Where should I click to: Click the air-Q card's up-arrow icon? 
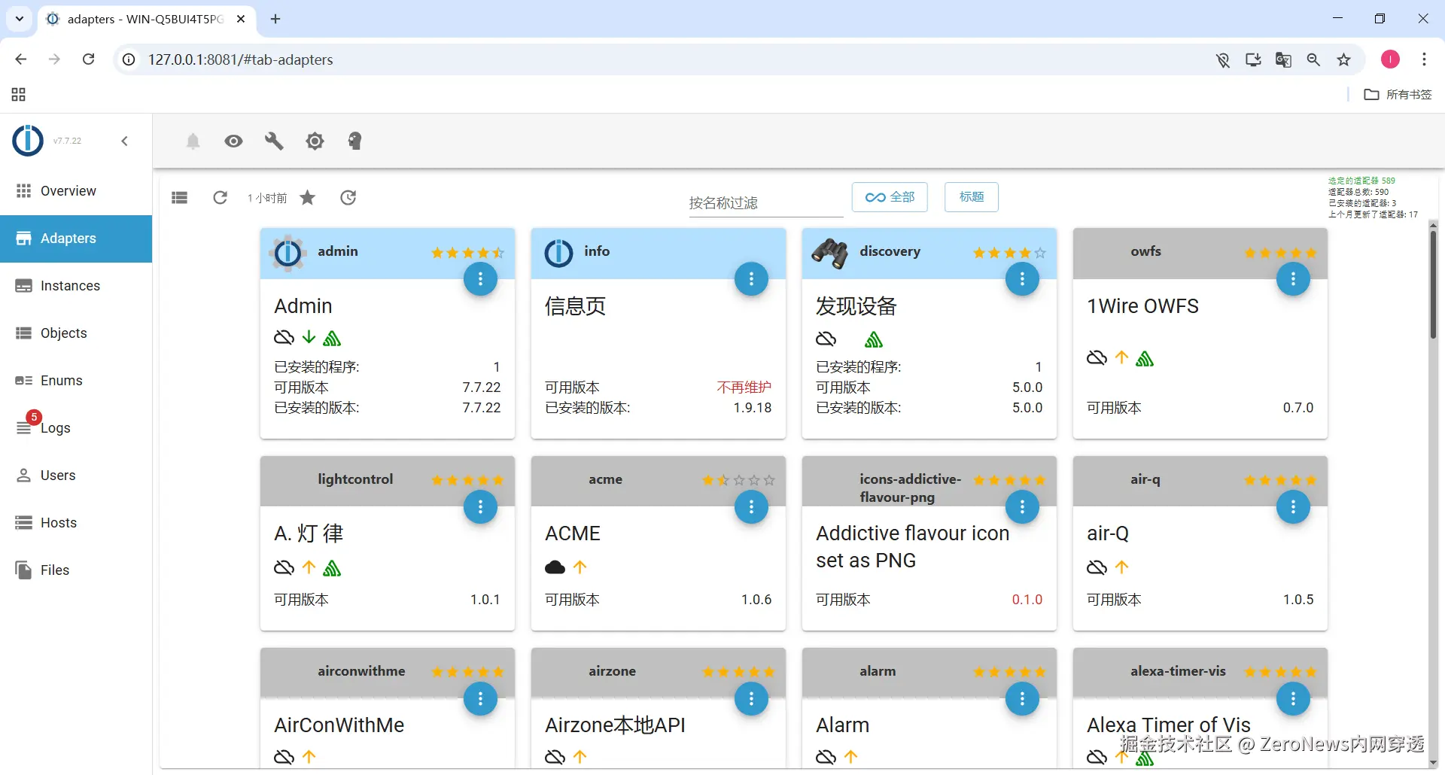point(1121,567)
